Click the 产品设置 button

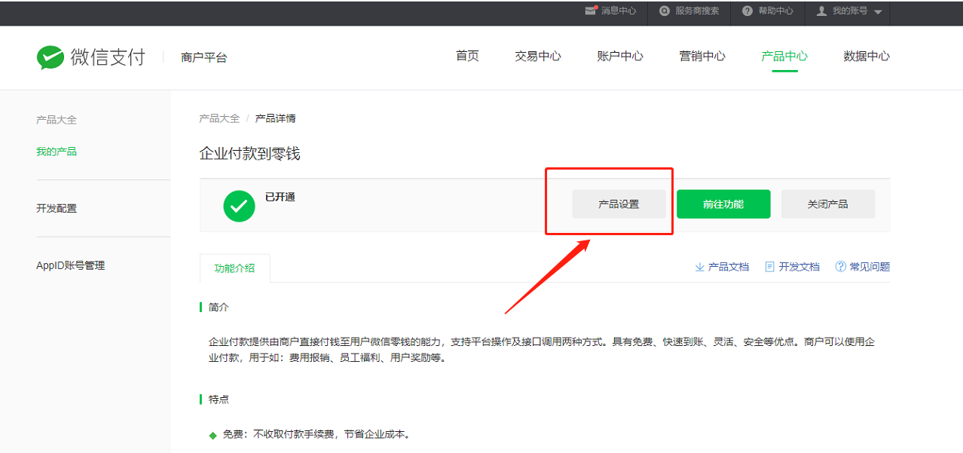[x=619, y=204]
